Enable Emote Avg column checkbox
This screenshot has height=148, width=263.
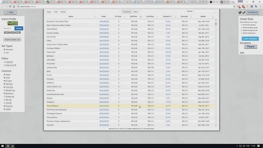coord(5,97)
